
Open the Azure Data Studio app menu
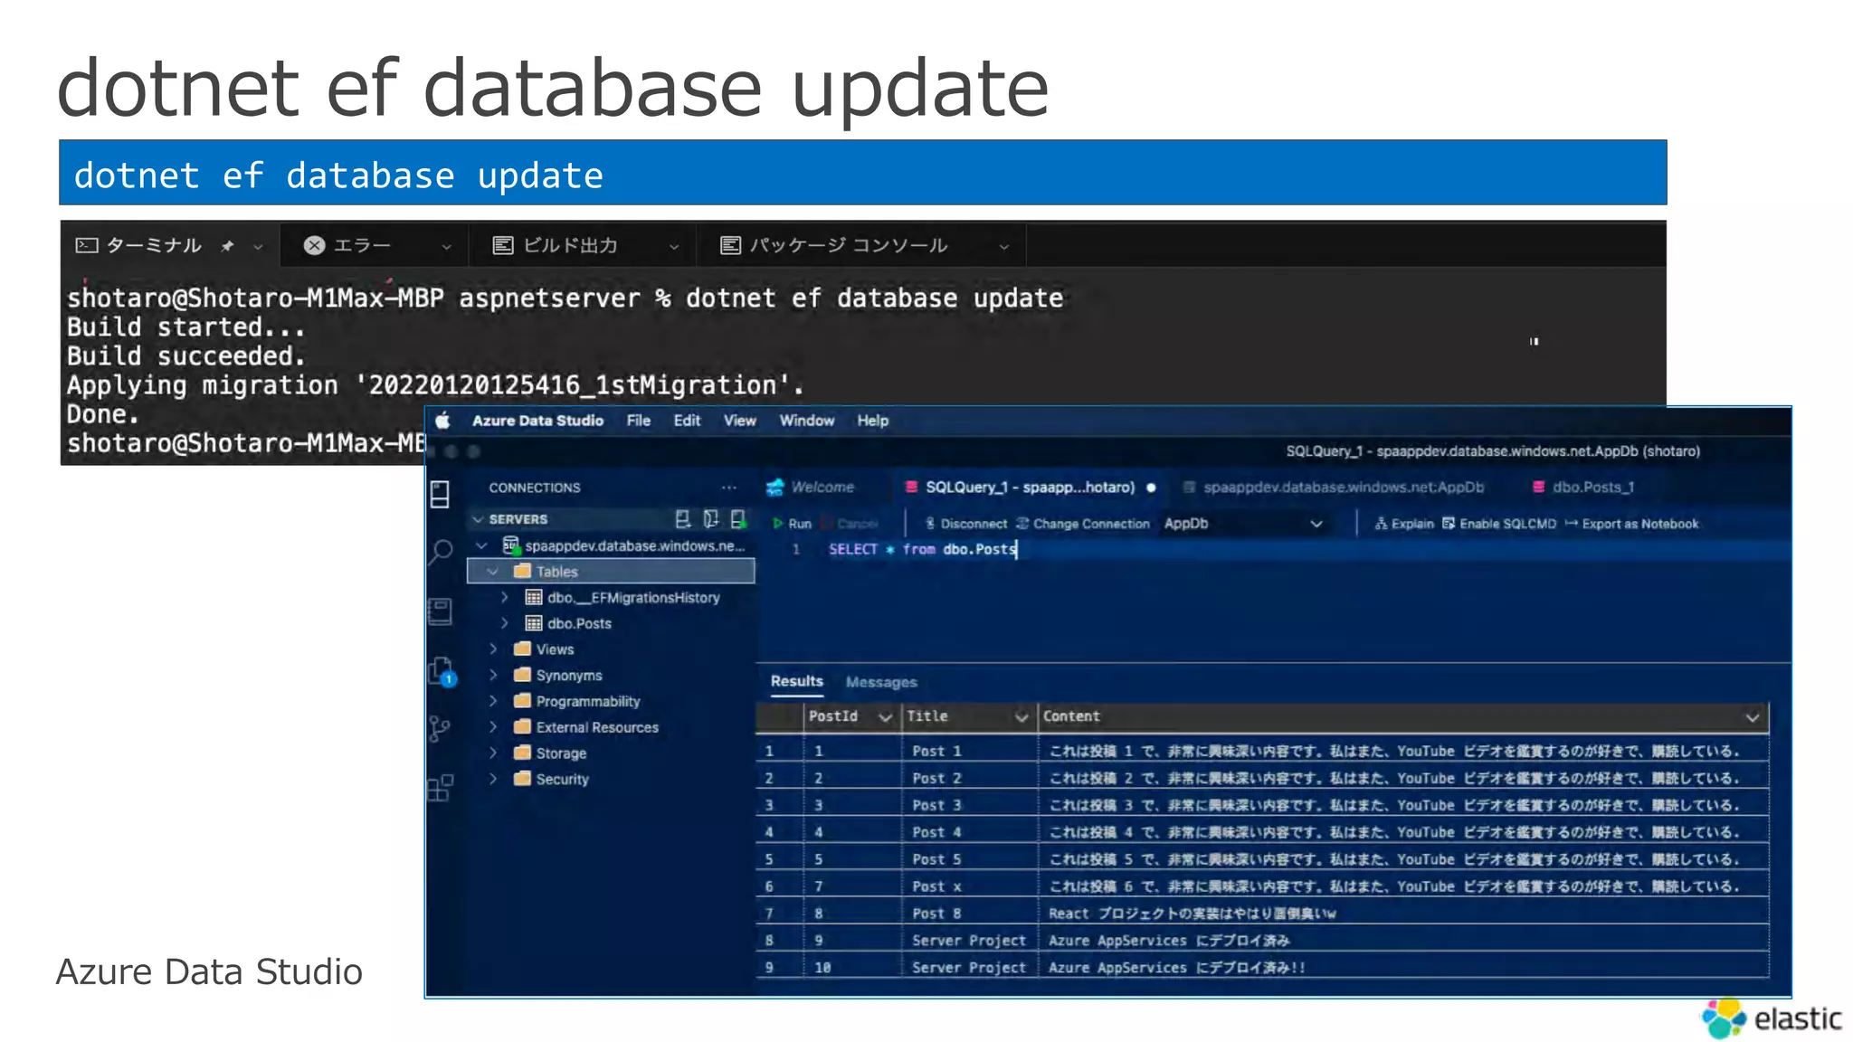point(537,421)
